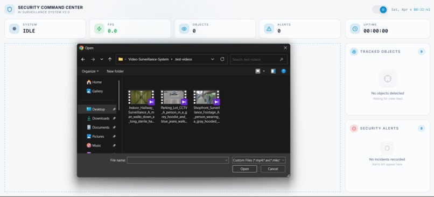
Task: Toggle the dark/light theme switch
Action: pos(380,10)
